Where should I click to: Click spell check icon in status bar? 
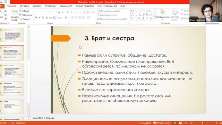12,123
